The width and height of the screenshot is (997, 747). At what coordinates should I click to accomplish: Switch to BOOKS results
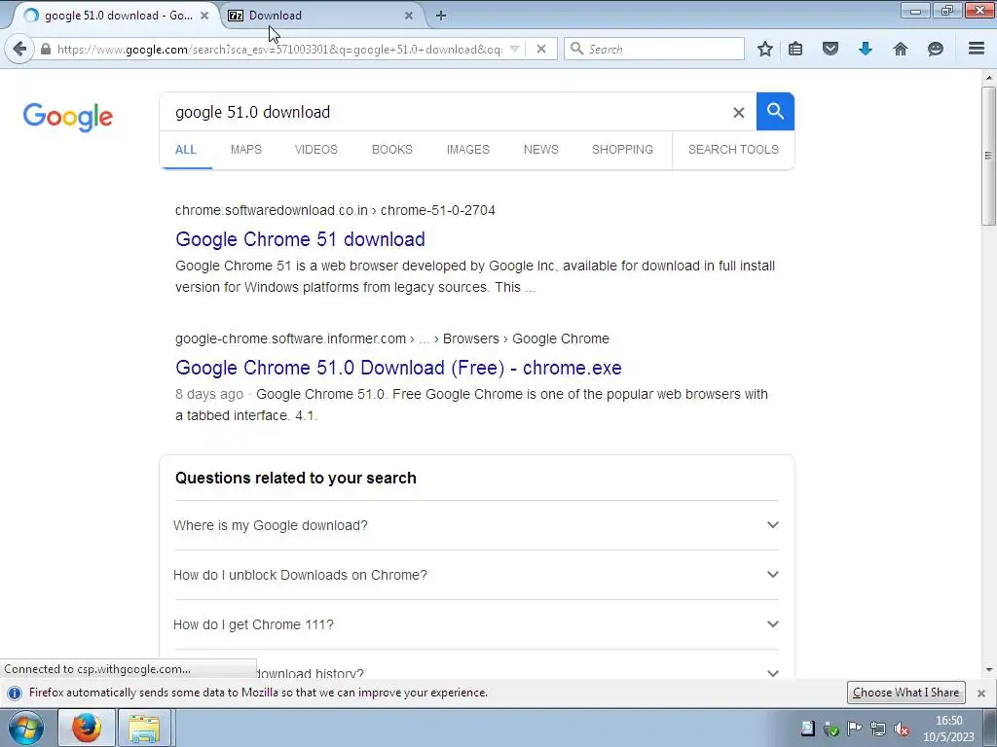(x=392, y=149)
